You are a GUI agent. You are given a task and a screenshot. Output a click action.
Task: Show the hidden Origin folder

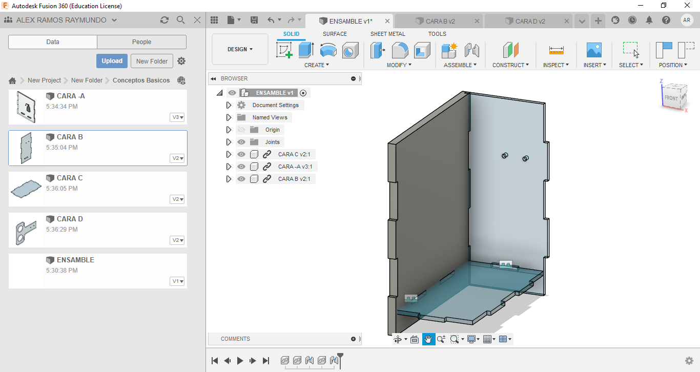241,130
